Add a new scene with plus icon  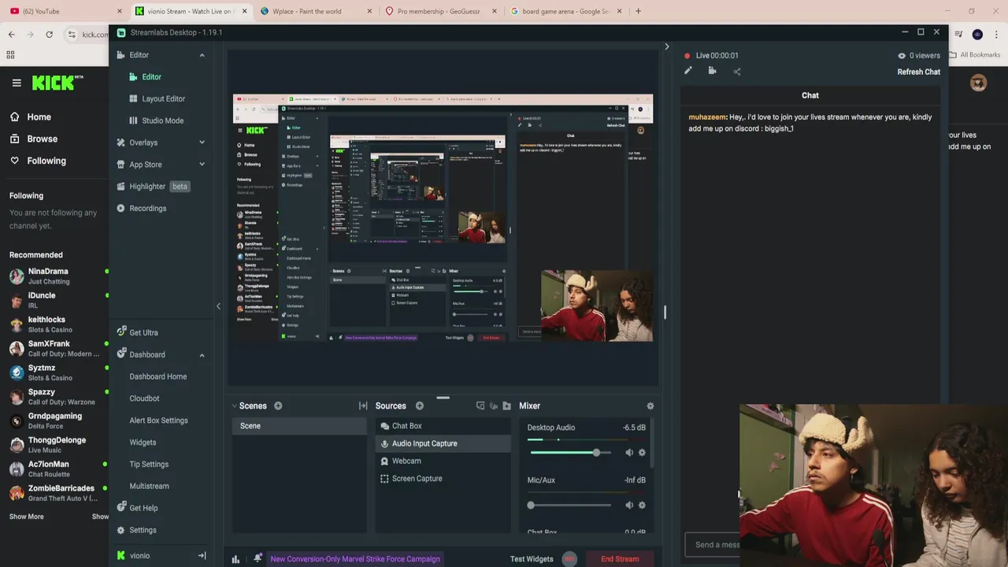pyautogui.click(x=278, y=406)
